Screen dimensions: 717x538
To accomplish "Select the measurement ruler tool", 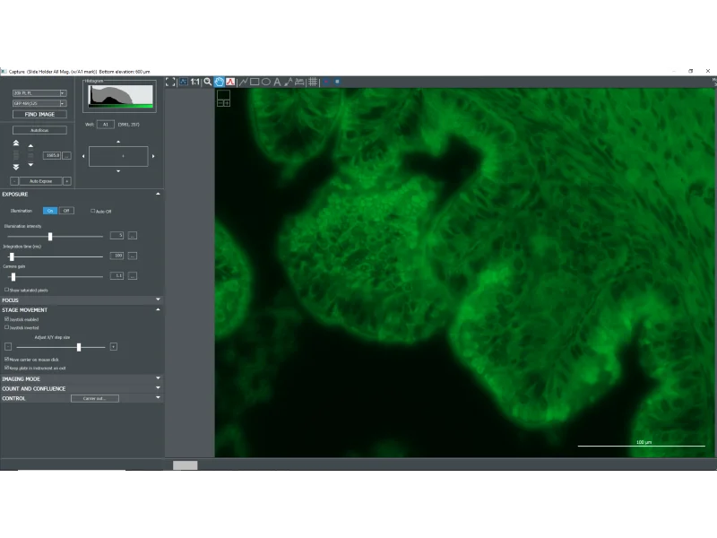I will (x=299, y=82).
